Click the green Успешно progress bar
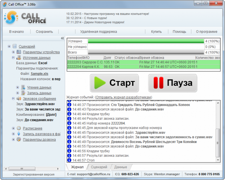The height and width of the screenshot is (180, 225). click(x=146, y=41)
